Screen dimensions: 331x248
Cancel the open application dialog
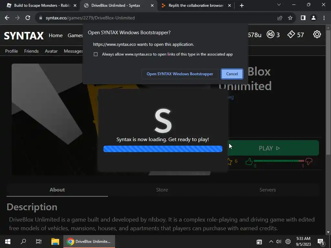point(232,74)
